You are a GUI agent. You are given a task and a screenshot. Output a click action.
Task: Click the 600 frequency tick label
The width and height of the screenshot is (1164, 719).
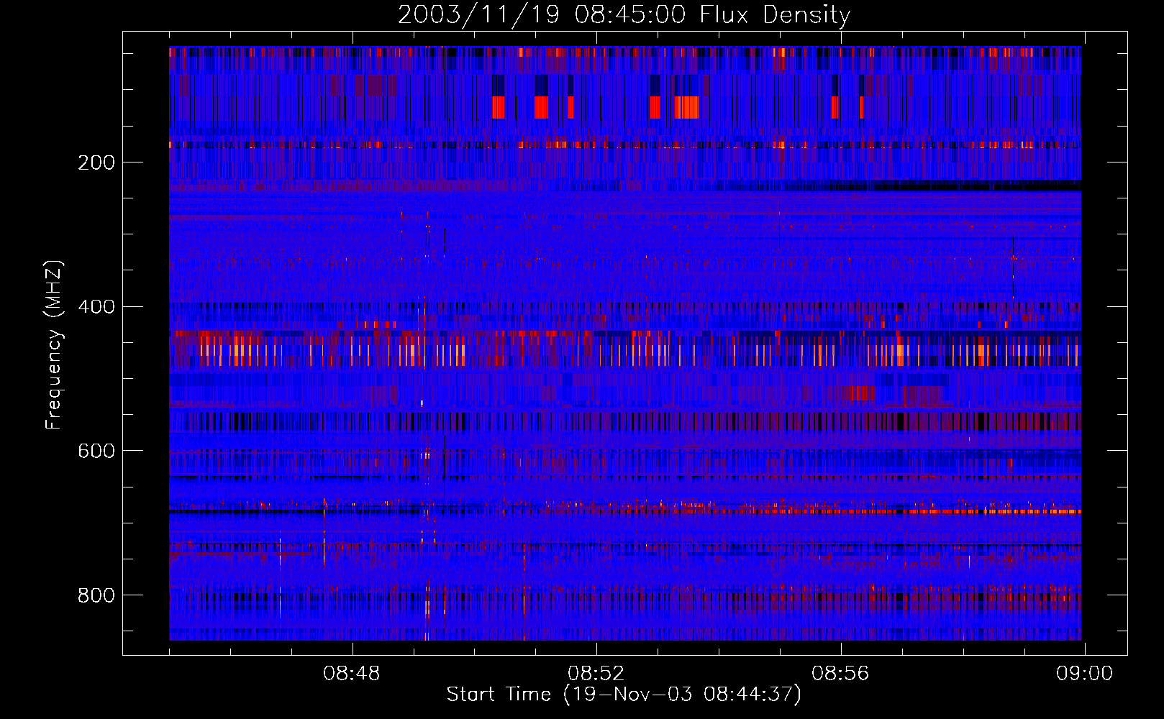tap(96, 451)
